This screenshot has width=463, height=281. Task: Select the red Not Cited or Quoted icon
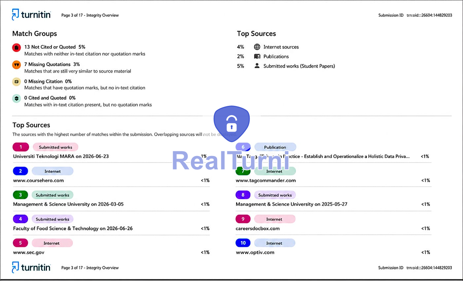17,47
